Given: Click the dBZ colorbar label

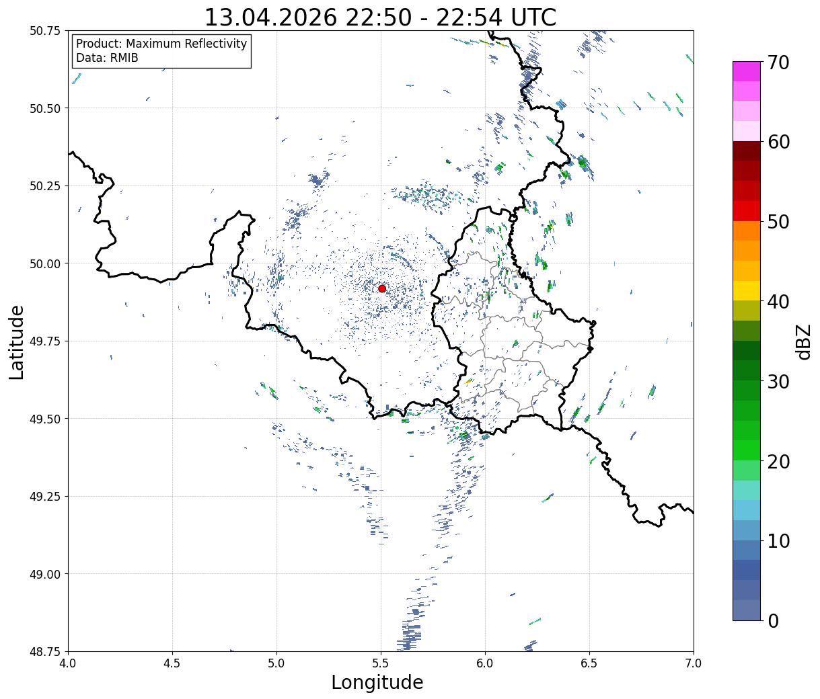Looking at the screenshot, I should pyautogui.click(x=803, y=341).
